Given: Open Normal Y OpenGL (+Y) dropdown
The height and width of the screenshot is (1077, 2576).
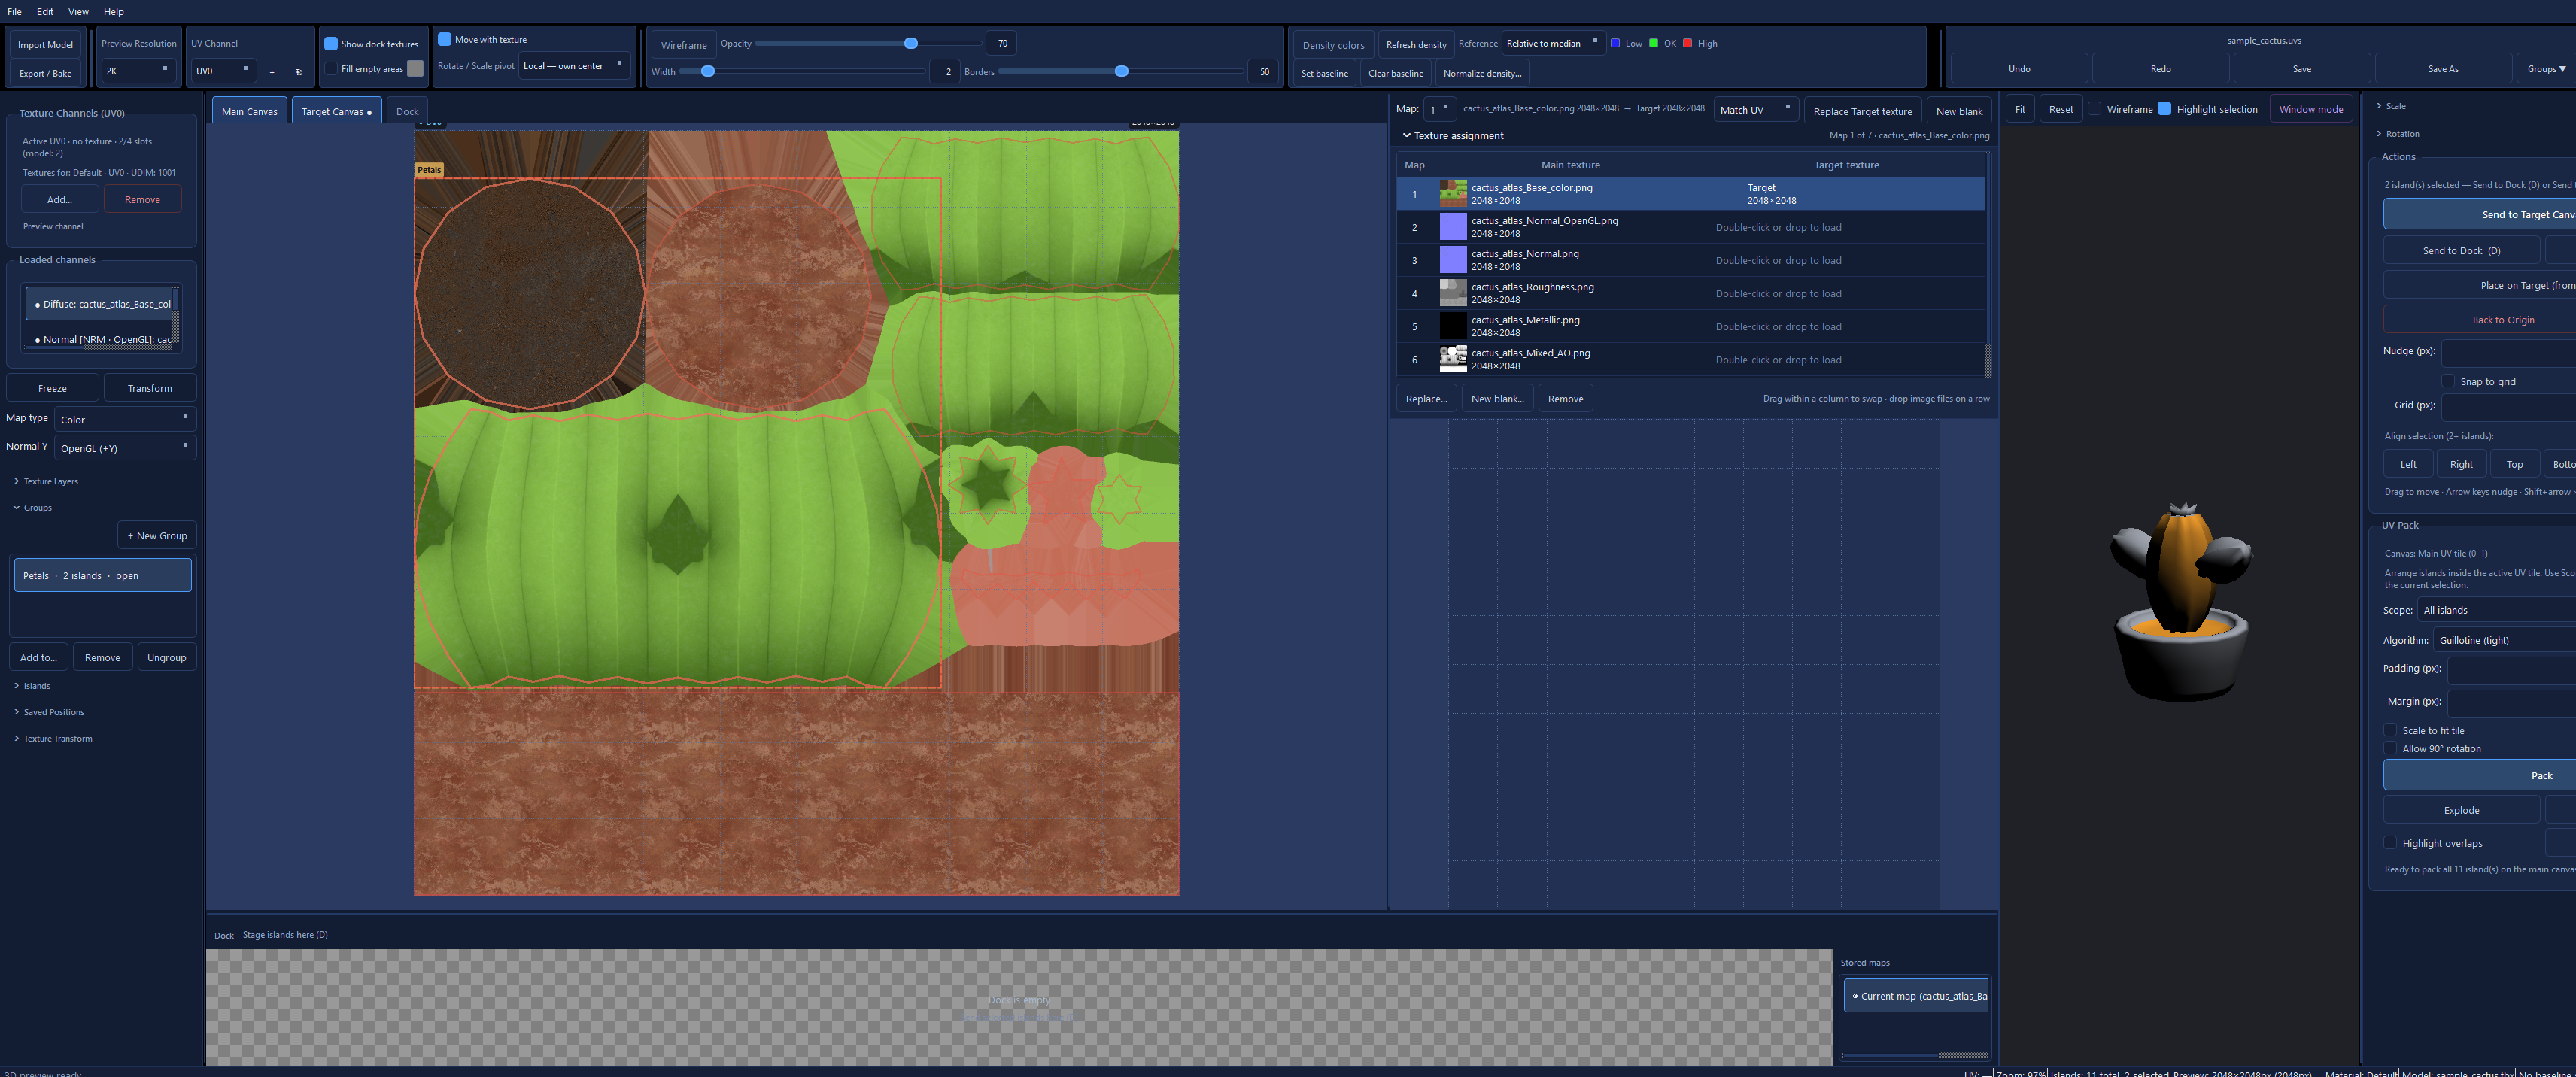Looking at the screenshot, I should pos(124,448).
